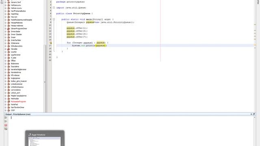Click inside the empty Output console area
Viewport: 260px width, 146px height.
click(x=131, y=131)
